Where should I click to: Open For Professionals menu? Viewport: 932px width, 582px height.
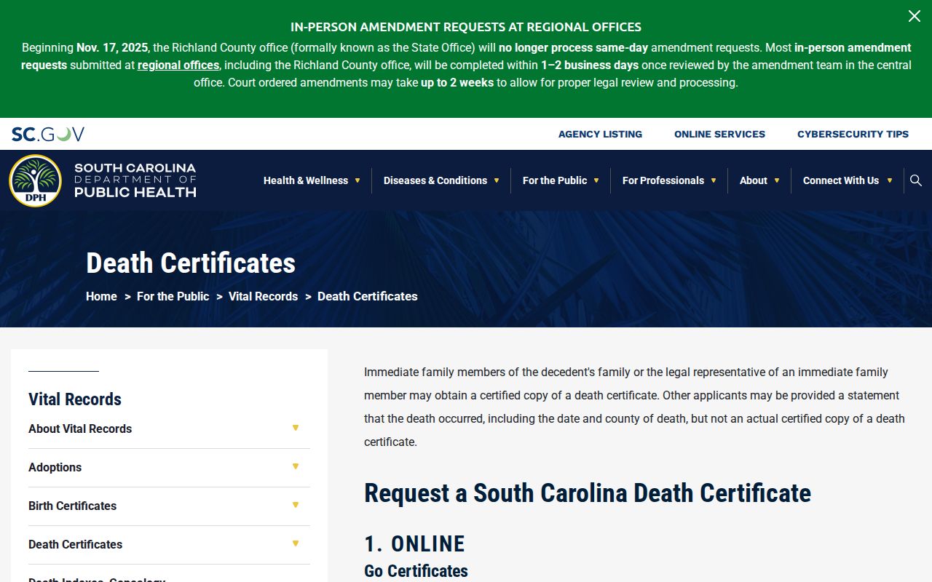[663, 180]
